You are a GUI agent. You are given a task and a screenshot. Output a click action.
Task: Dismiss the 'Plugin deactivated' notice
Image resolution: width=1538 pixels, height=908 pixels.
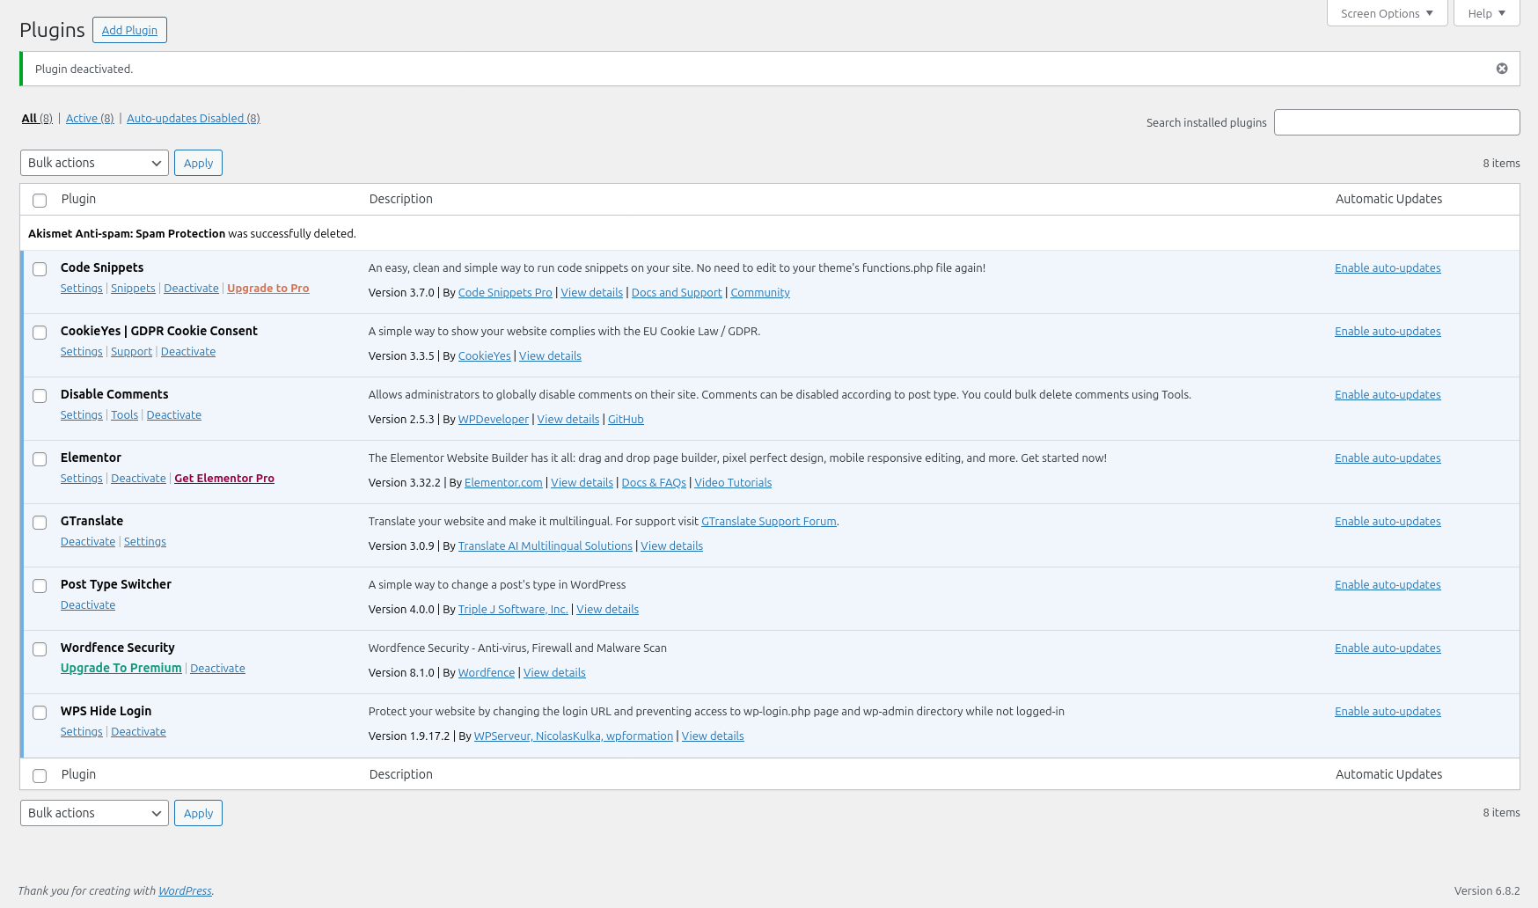click(x=1502, y=69)
